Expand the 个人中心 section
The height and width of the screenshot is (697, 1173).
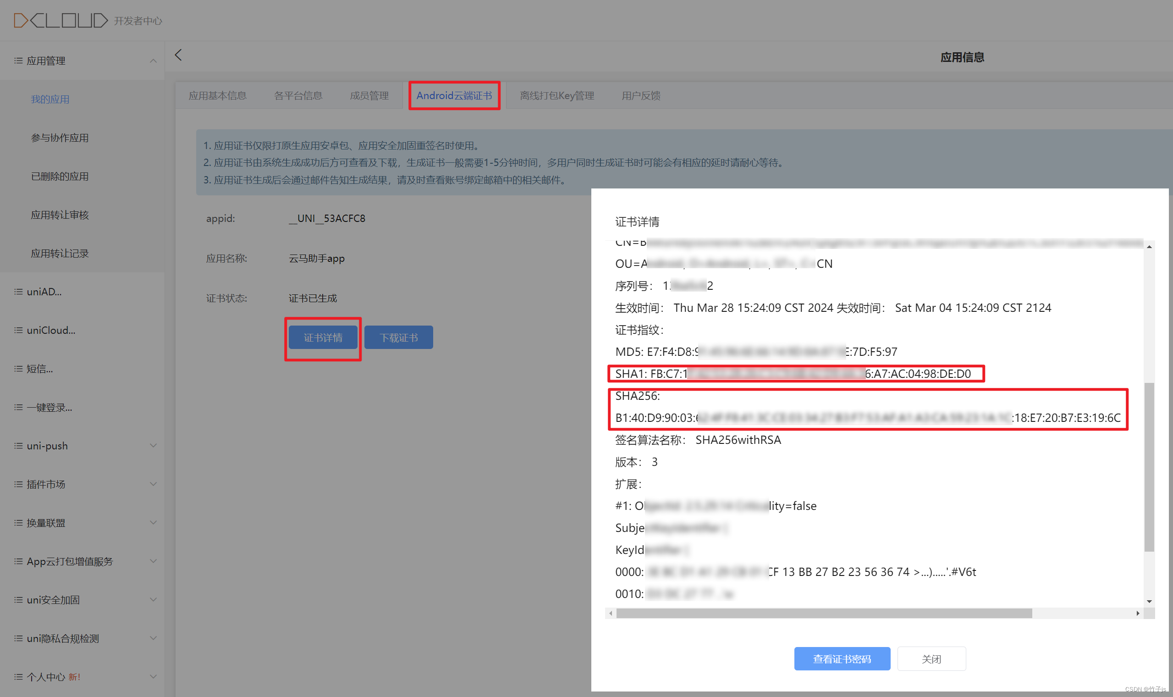[153, 676]
